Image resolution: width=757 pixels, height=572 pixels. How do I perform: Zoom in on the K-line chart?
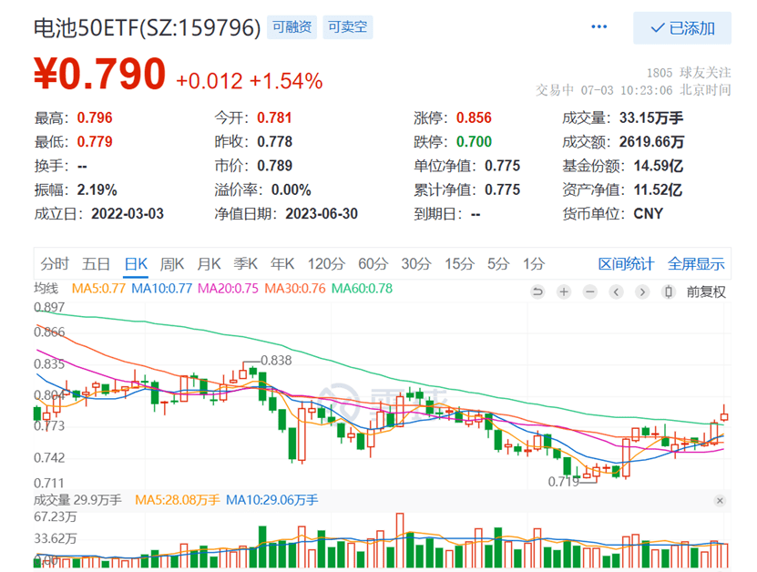point(564,292)
